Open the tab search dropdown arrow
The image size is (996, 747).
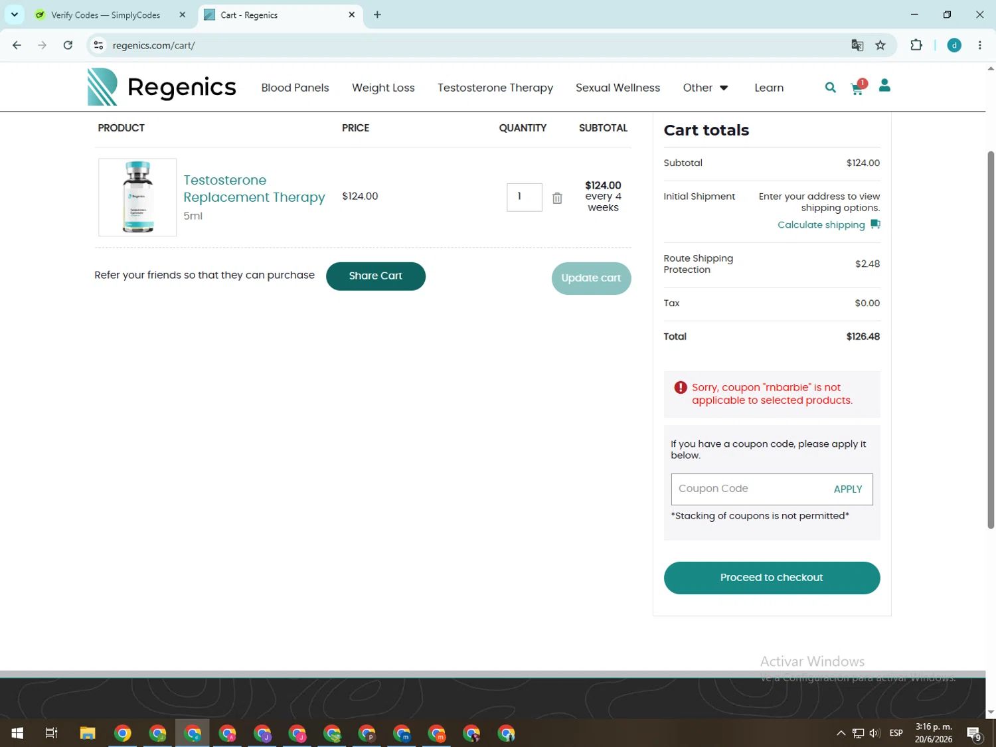14,15
